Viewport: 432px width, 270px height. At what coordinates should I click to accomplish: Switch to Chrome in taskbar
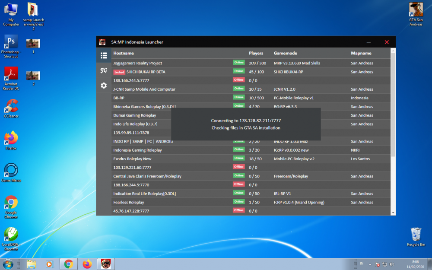[x=69, y=264]
